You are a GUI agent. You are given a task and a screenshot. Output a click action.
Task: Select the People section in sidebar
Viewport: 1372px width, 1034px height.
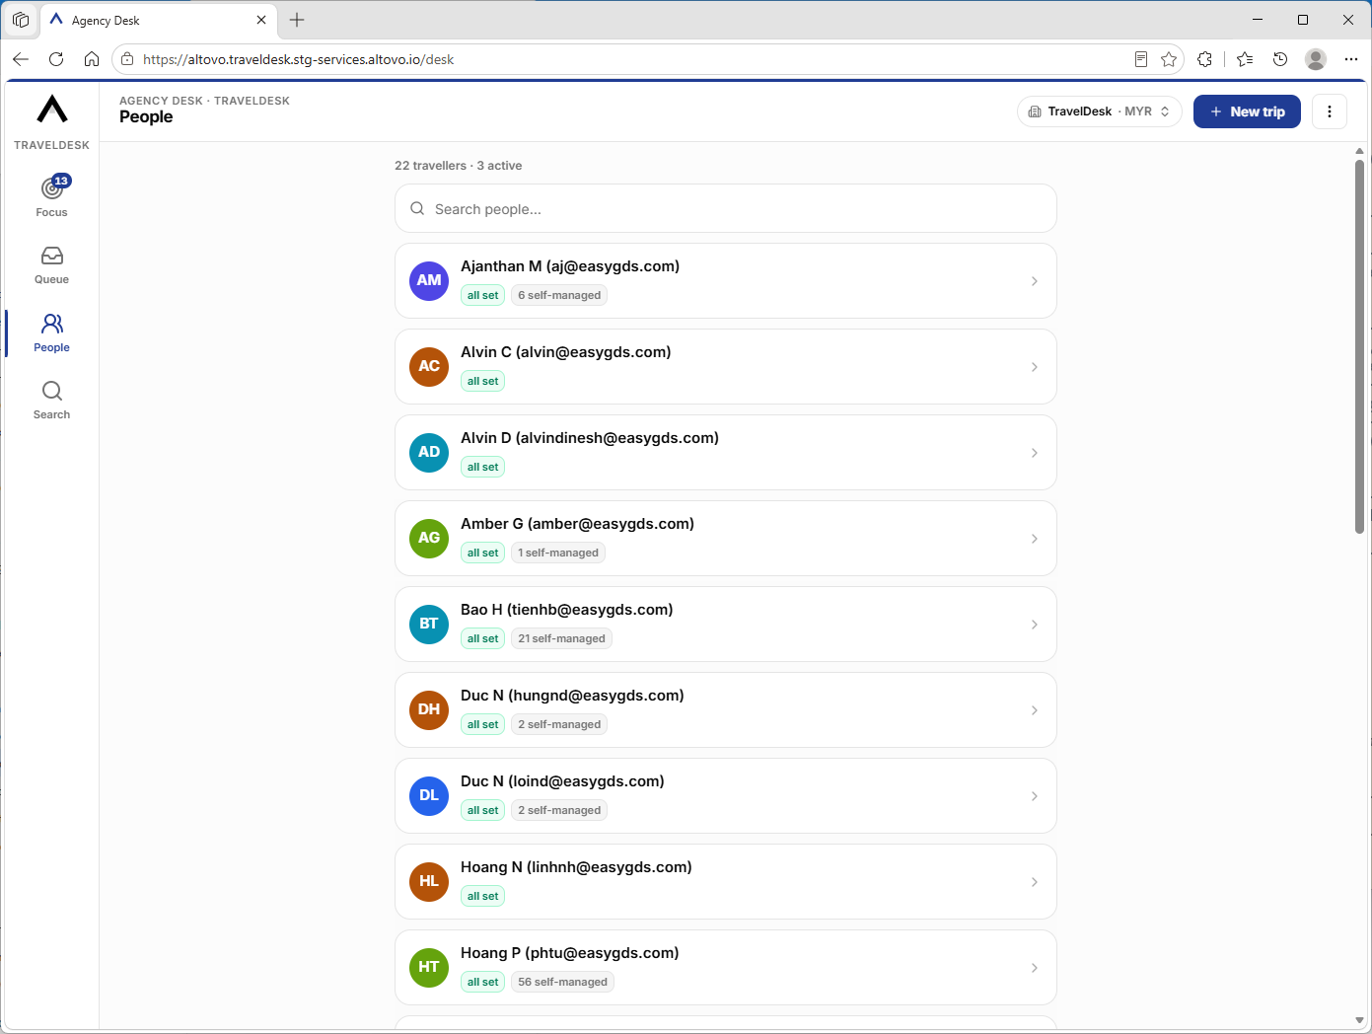[x=52, y=333]
